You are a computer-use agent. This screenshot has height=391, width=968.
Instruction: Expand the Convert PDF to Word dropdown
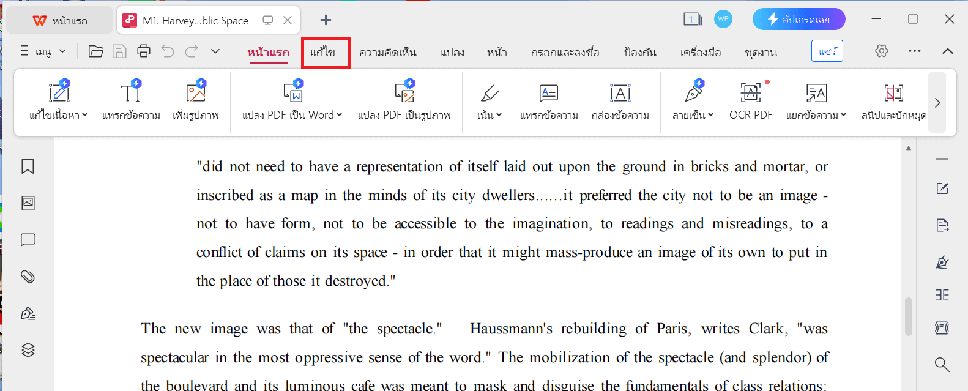coord(339,115)
